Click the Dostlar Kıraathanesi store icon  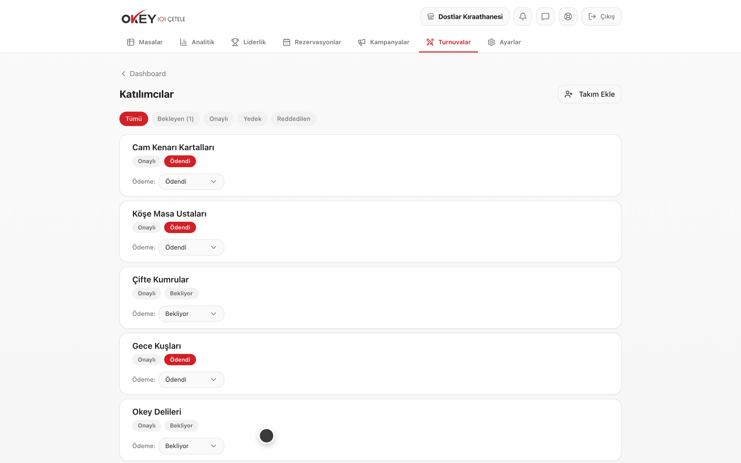tap(430, 16)
